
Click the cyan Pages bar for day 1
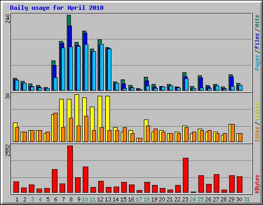coord(17,85)
